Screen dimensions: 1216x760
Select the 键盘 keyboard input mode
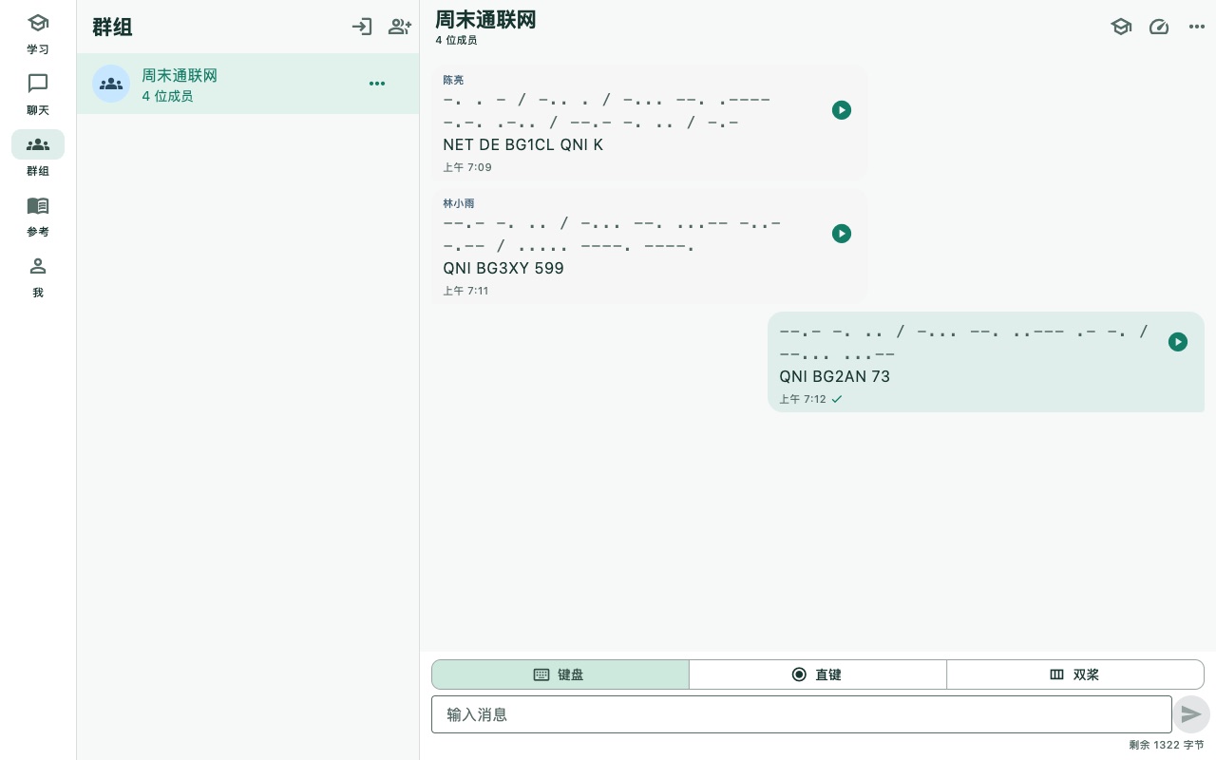click(560, 674)
